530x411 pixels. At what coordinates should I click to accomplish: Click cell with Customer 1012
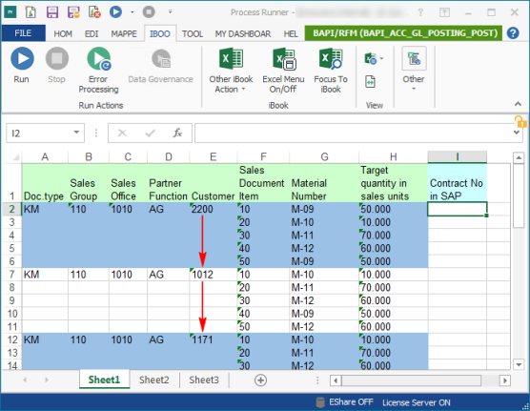tap(213, 275)
